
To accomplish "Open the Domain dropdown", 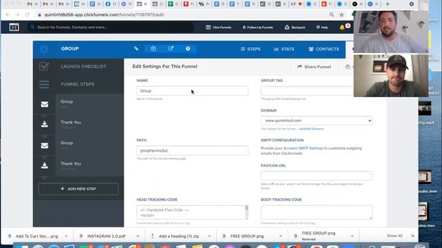I will point(316,121).
